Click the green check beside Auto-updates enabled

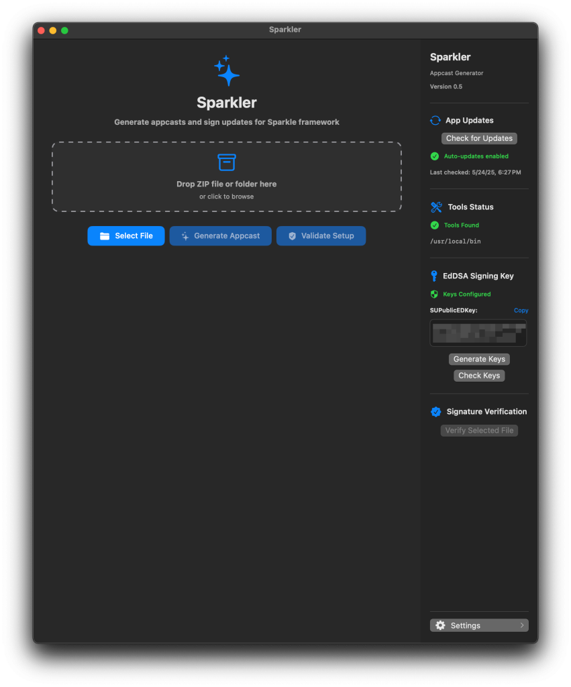coord(435,156)
